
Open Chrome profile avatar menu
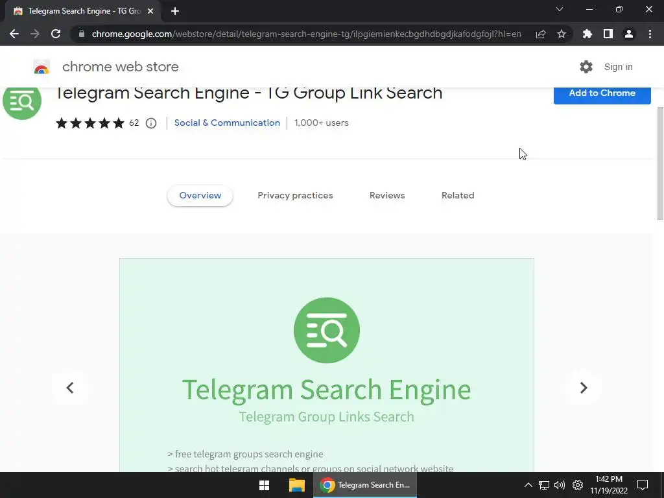coord(629,34)
